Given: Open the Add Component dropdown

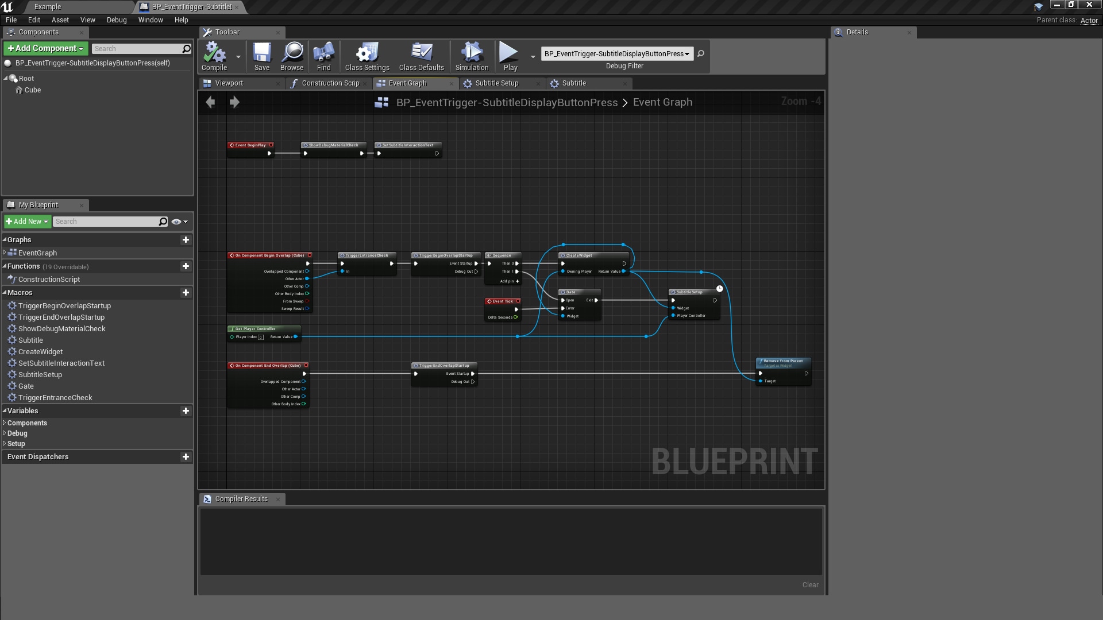Looking at the screenshot, I should pyautogui.click(x=45, y=48).
